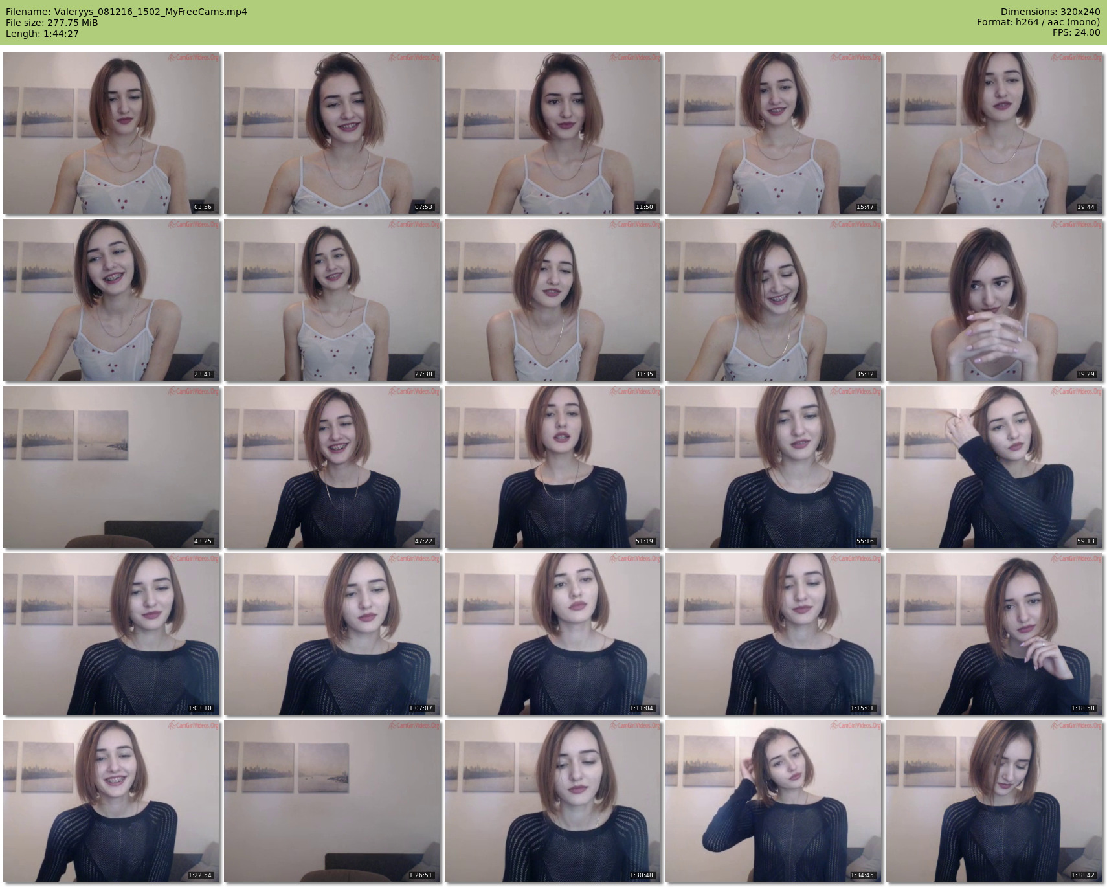
Task: Click the frame stamped 23:41
Action: (x=111, y=300)
